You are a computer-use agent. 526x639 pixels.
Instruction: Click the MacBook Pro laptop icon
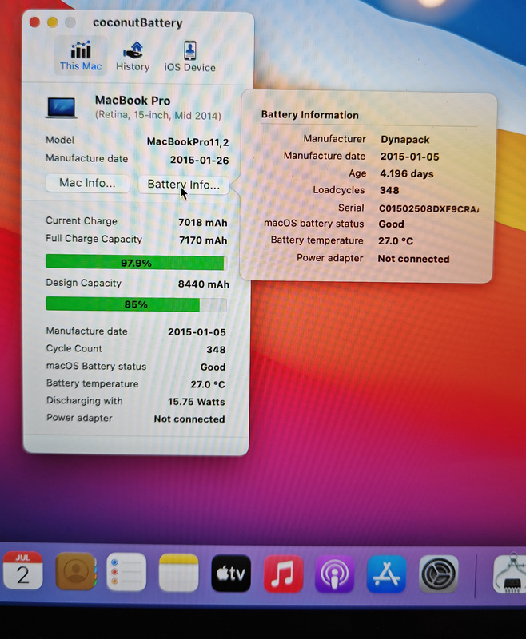tap(62, 108)
